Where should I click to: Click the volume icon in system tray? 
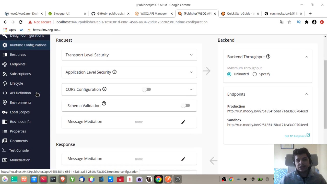(x=246, y=179)
